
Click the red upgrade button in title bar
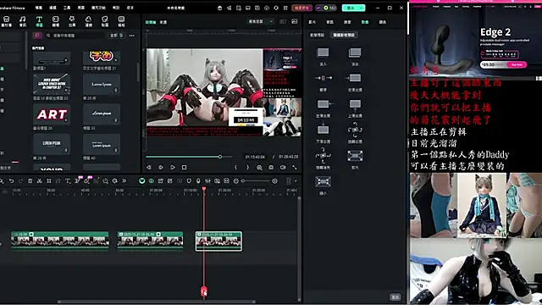pos(301,8)
